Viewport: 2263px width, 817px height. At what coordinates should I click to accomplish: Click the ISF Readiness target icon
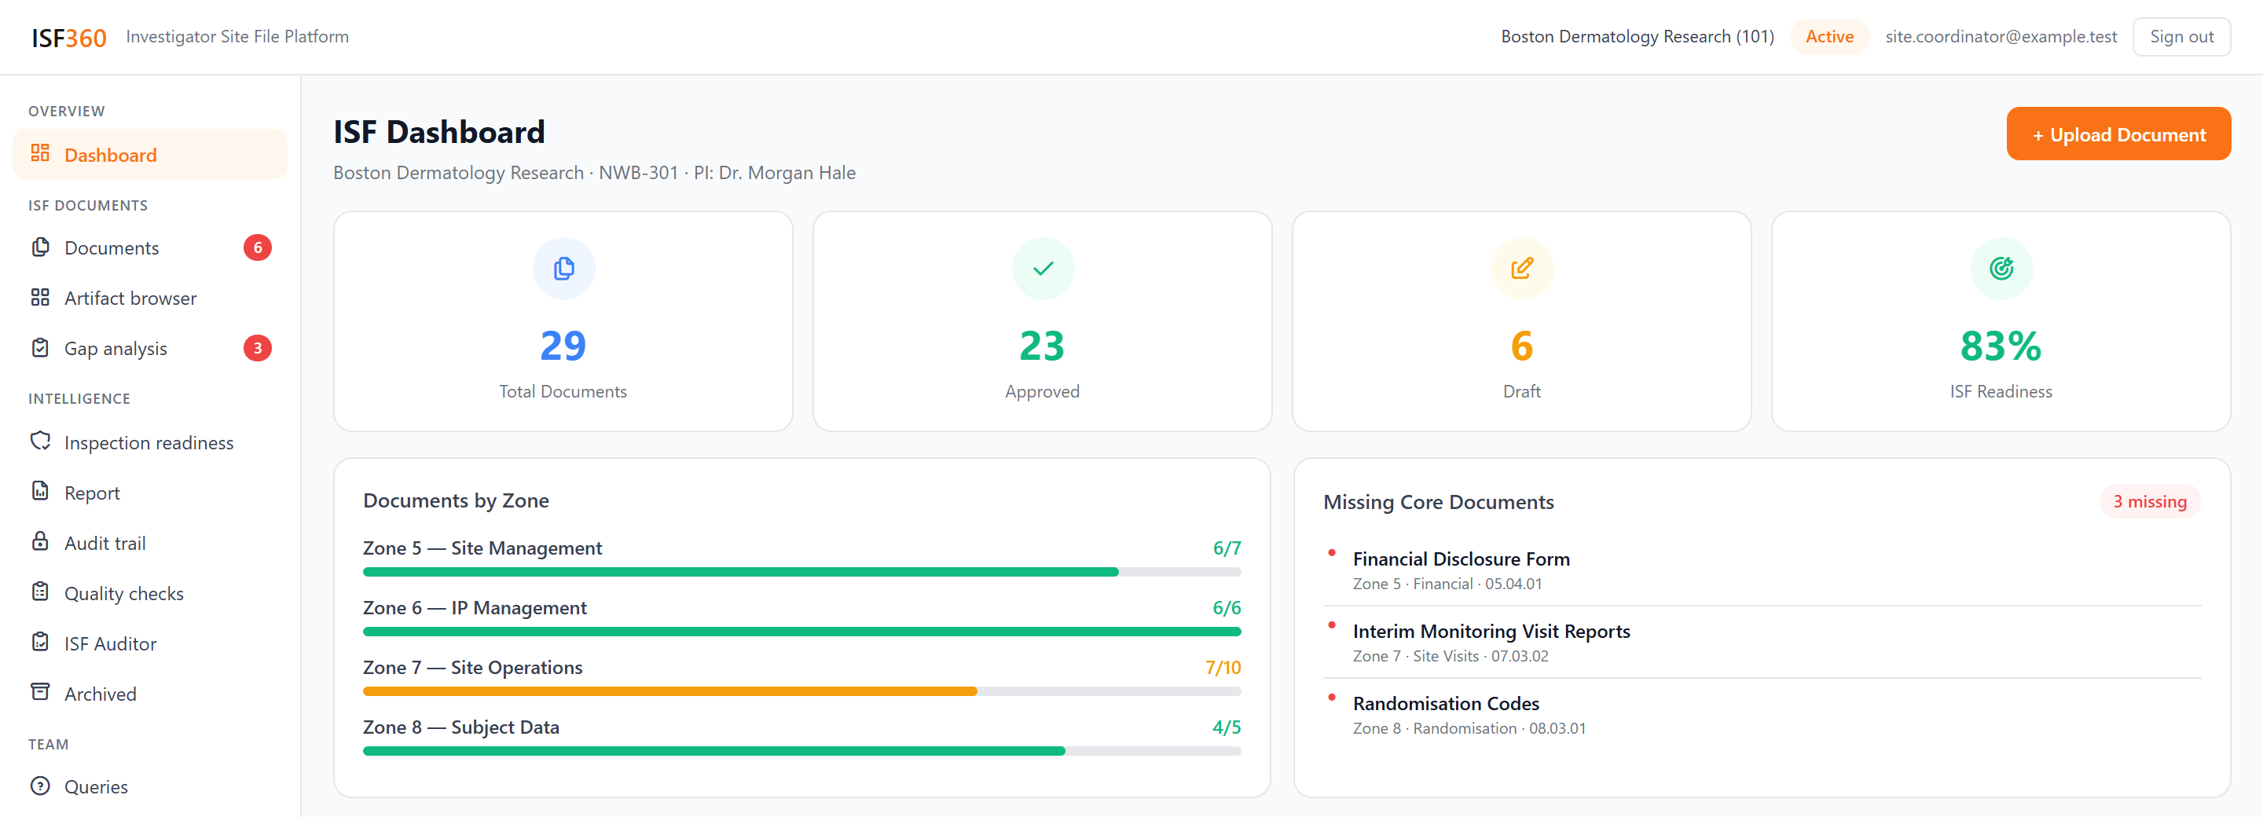(2001, 268)
